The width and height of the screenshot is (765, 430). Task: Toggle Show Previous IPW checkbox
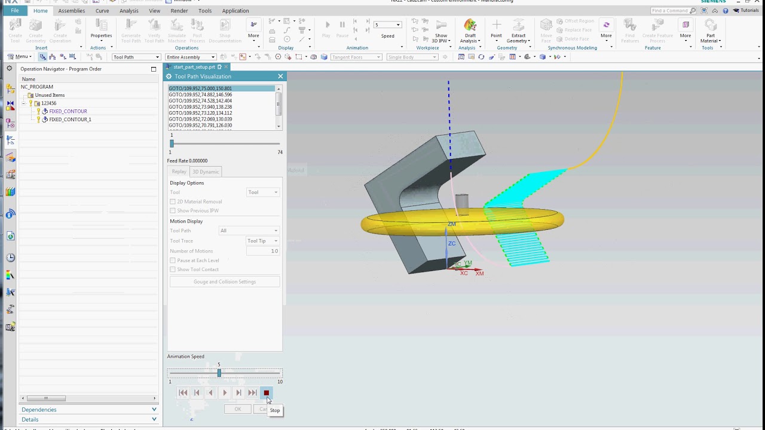coord(173,211)
